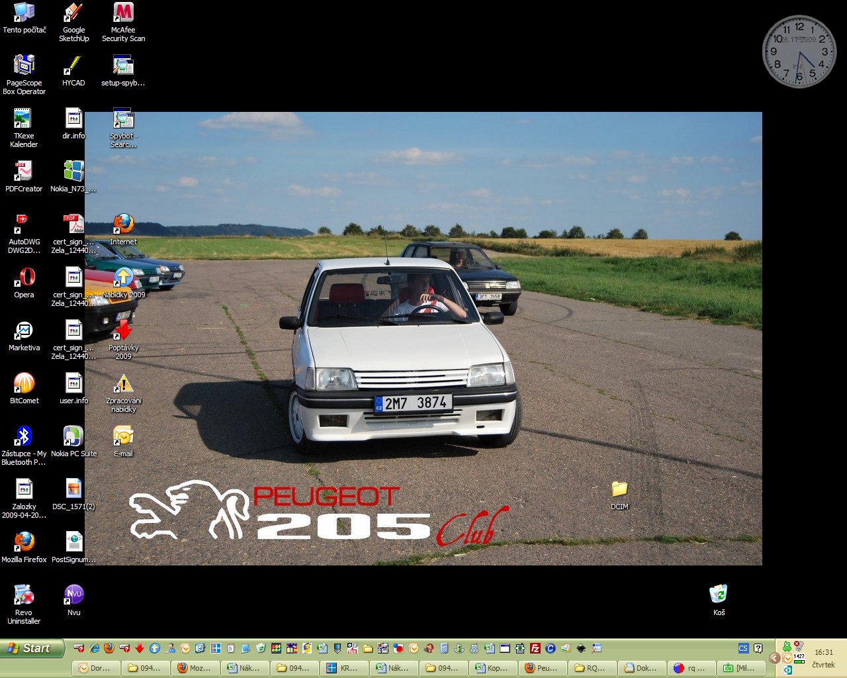847x678 pixels.
Task: Launch McAfee Security Scan icon
Action: [123, 13]
